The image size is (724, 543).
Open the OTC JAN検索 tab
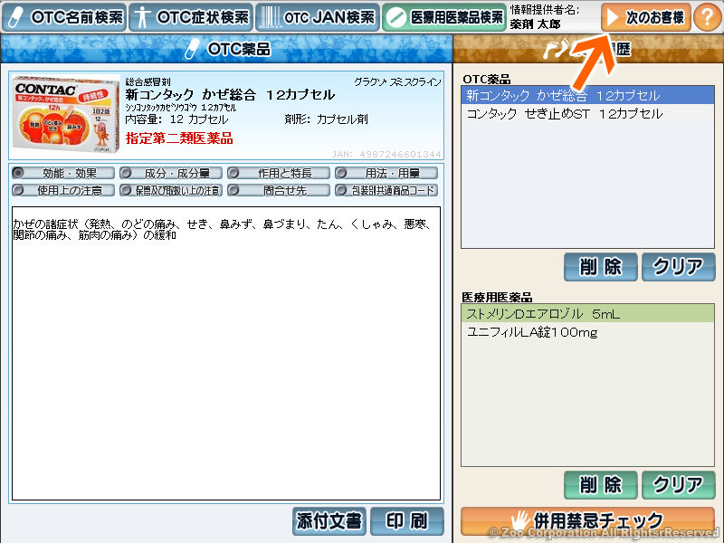[318, 17]
